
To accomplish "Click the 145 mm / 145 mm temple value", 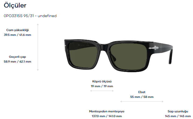I will tap(178, 116).
